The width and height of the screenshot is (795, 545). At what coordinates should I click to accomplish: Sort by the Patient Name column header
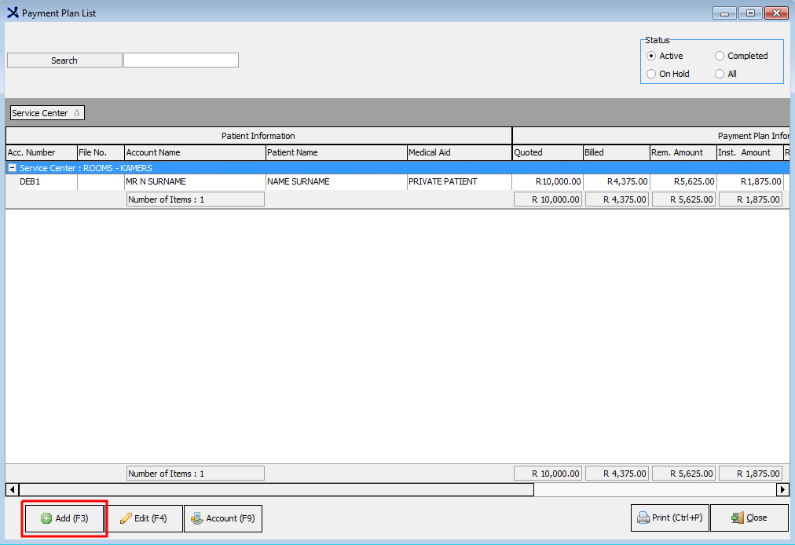[337, 152]
